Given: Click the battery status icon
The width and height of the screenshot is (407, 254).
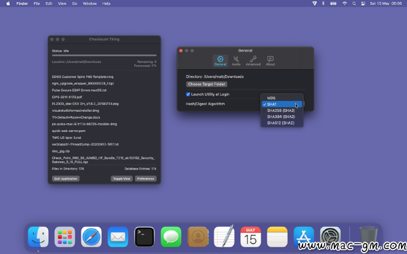Looking at the screenshot, I should pos(333,3).
